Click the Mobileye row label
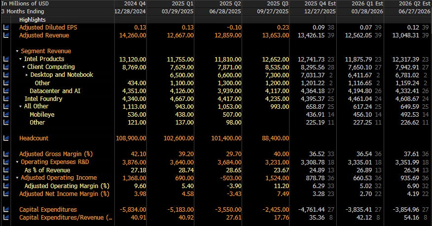Screen dimensions: 432x226 pos(42,114)
